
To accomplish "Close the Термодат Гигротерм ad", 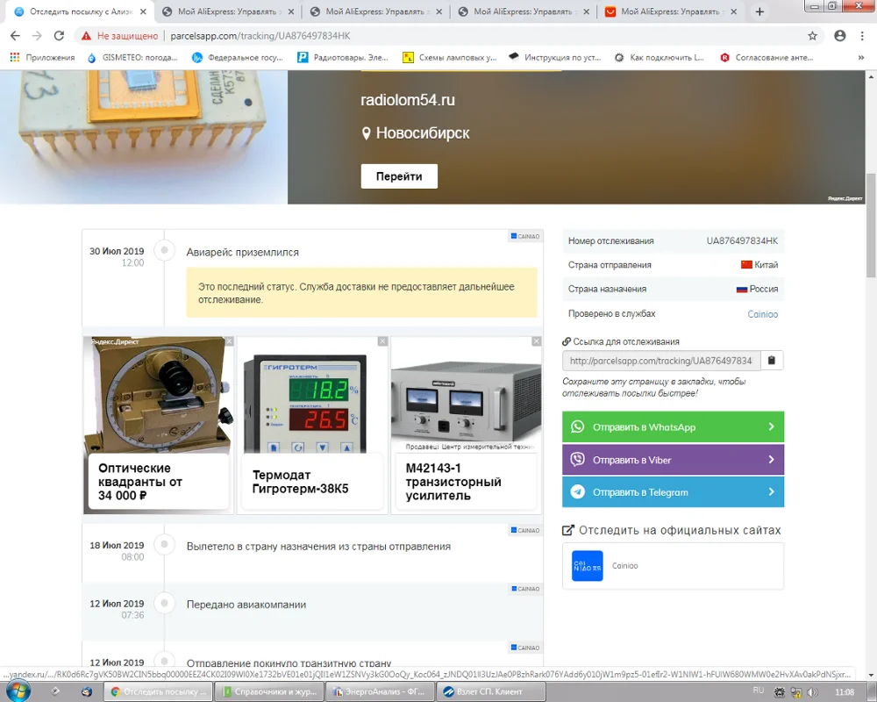I will point(382,341).
